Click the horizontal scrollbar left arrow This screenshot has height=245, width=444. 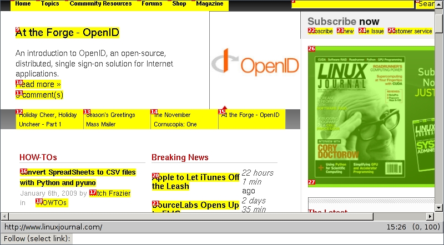click(5, 216)
